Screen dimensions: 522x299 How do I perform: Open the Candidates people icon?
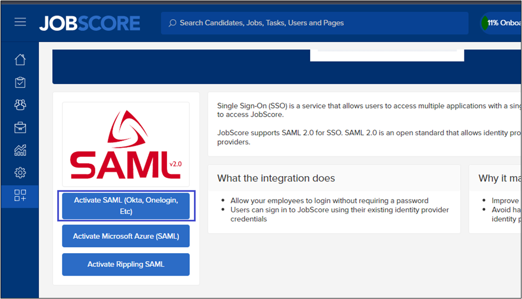coord(20,105)
